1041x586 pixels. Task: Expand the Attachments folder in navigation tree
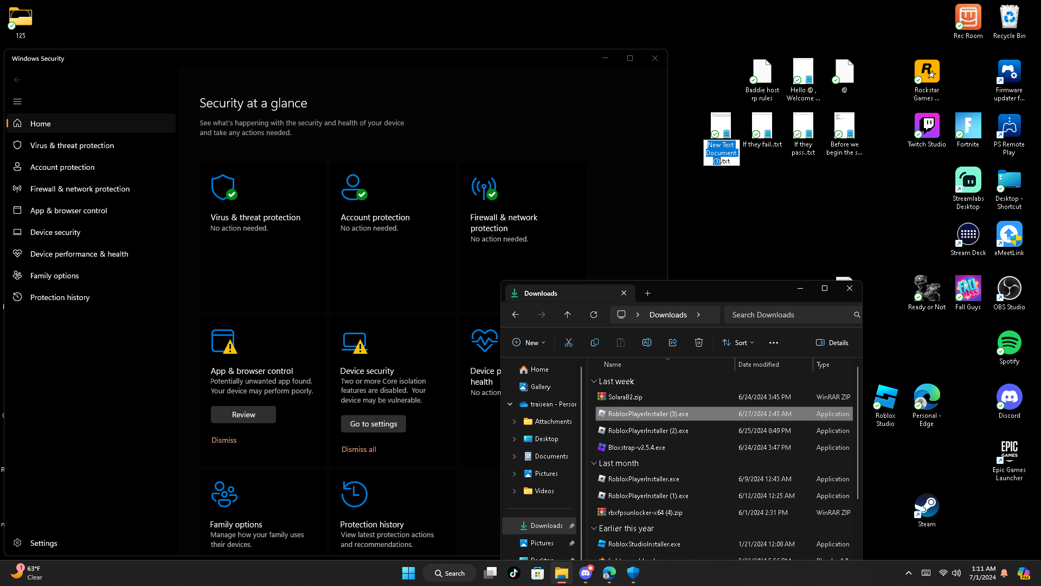(515, 422)
